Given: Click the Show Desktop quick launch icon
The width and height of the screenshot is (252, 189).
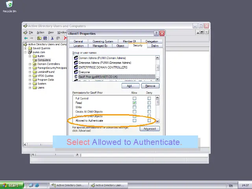Looking at the screenshot, I should (x=31, y=185).
